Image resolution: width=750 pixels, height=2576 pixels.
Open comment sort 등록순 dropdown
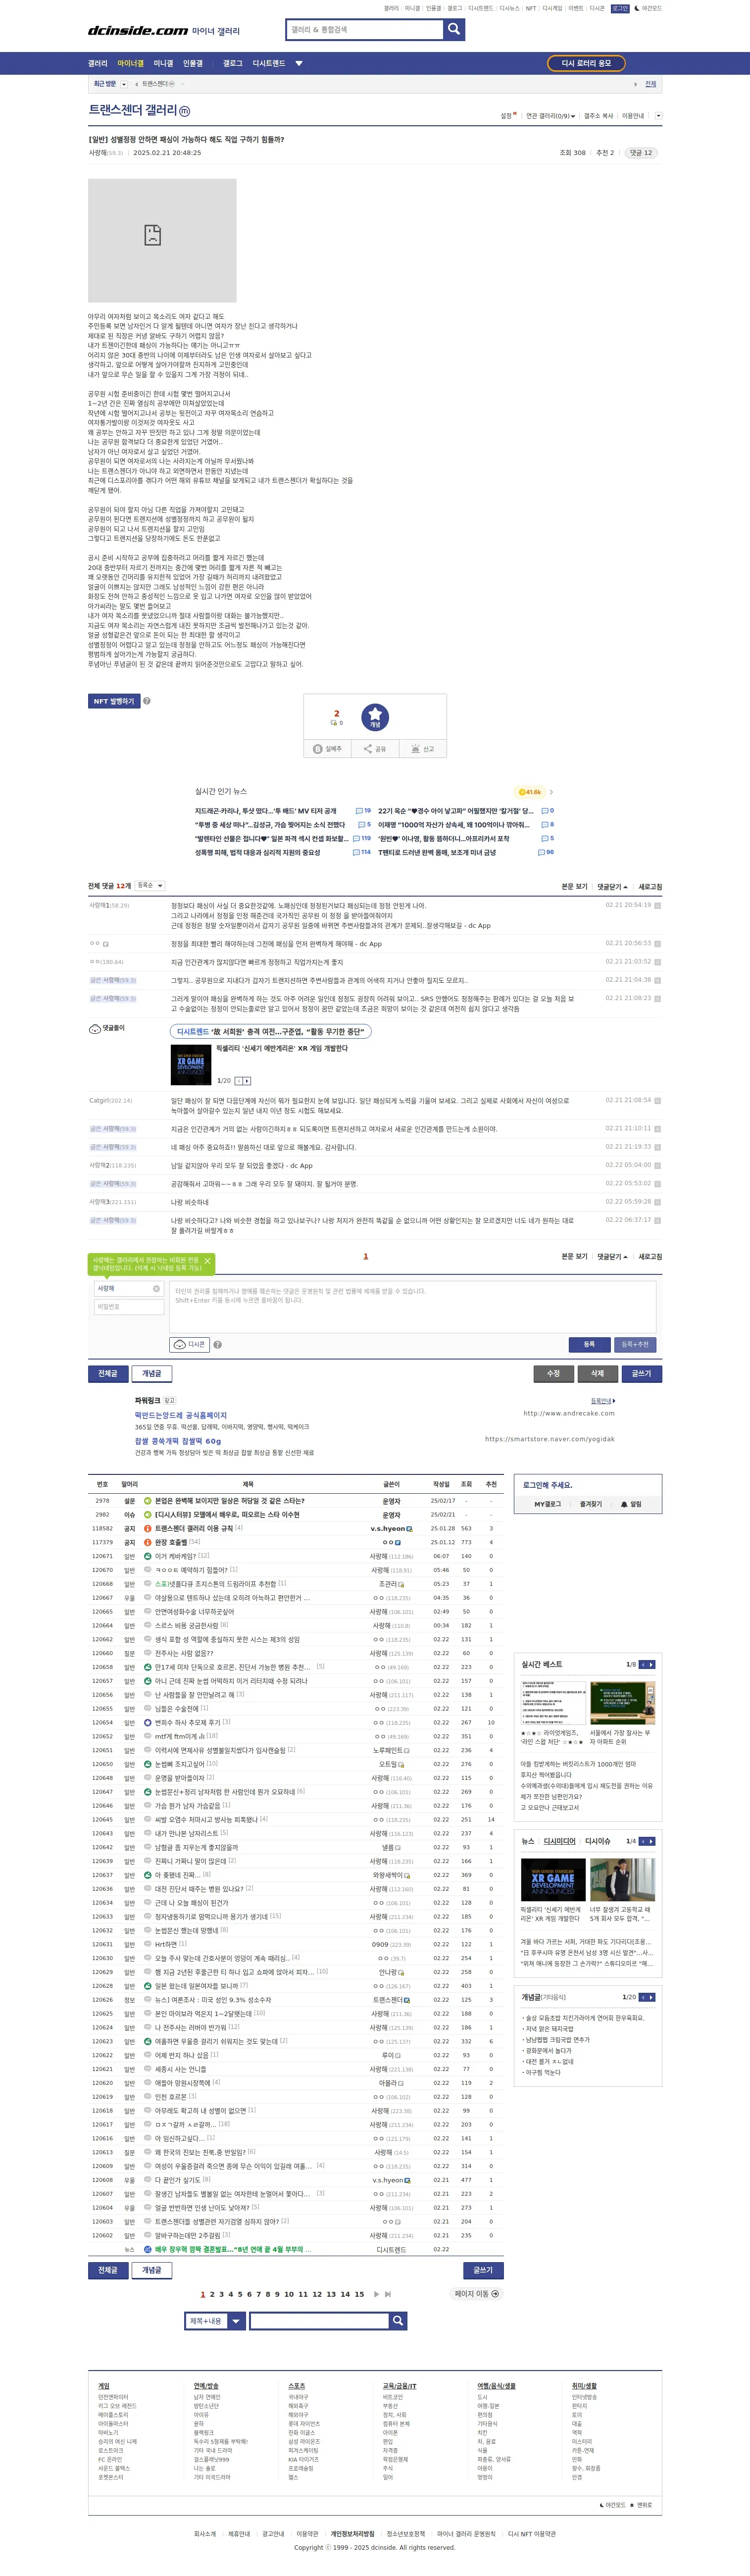pos(150,885)
